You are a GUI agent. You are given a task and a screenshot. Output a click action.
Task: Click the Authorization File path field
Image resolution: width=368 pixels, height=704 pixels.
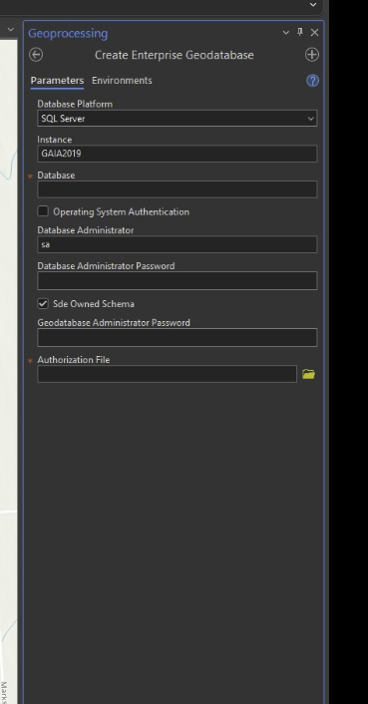[167, 374]
